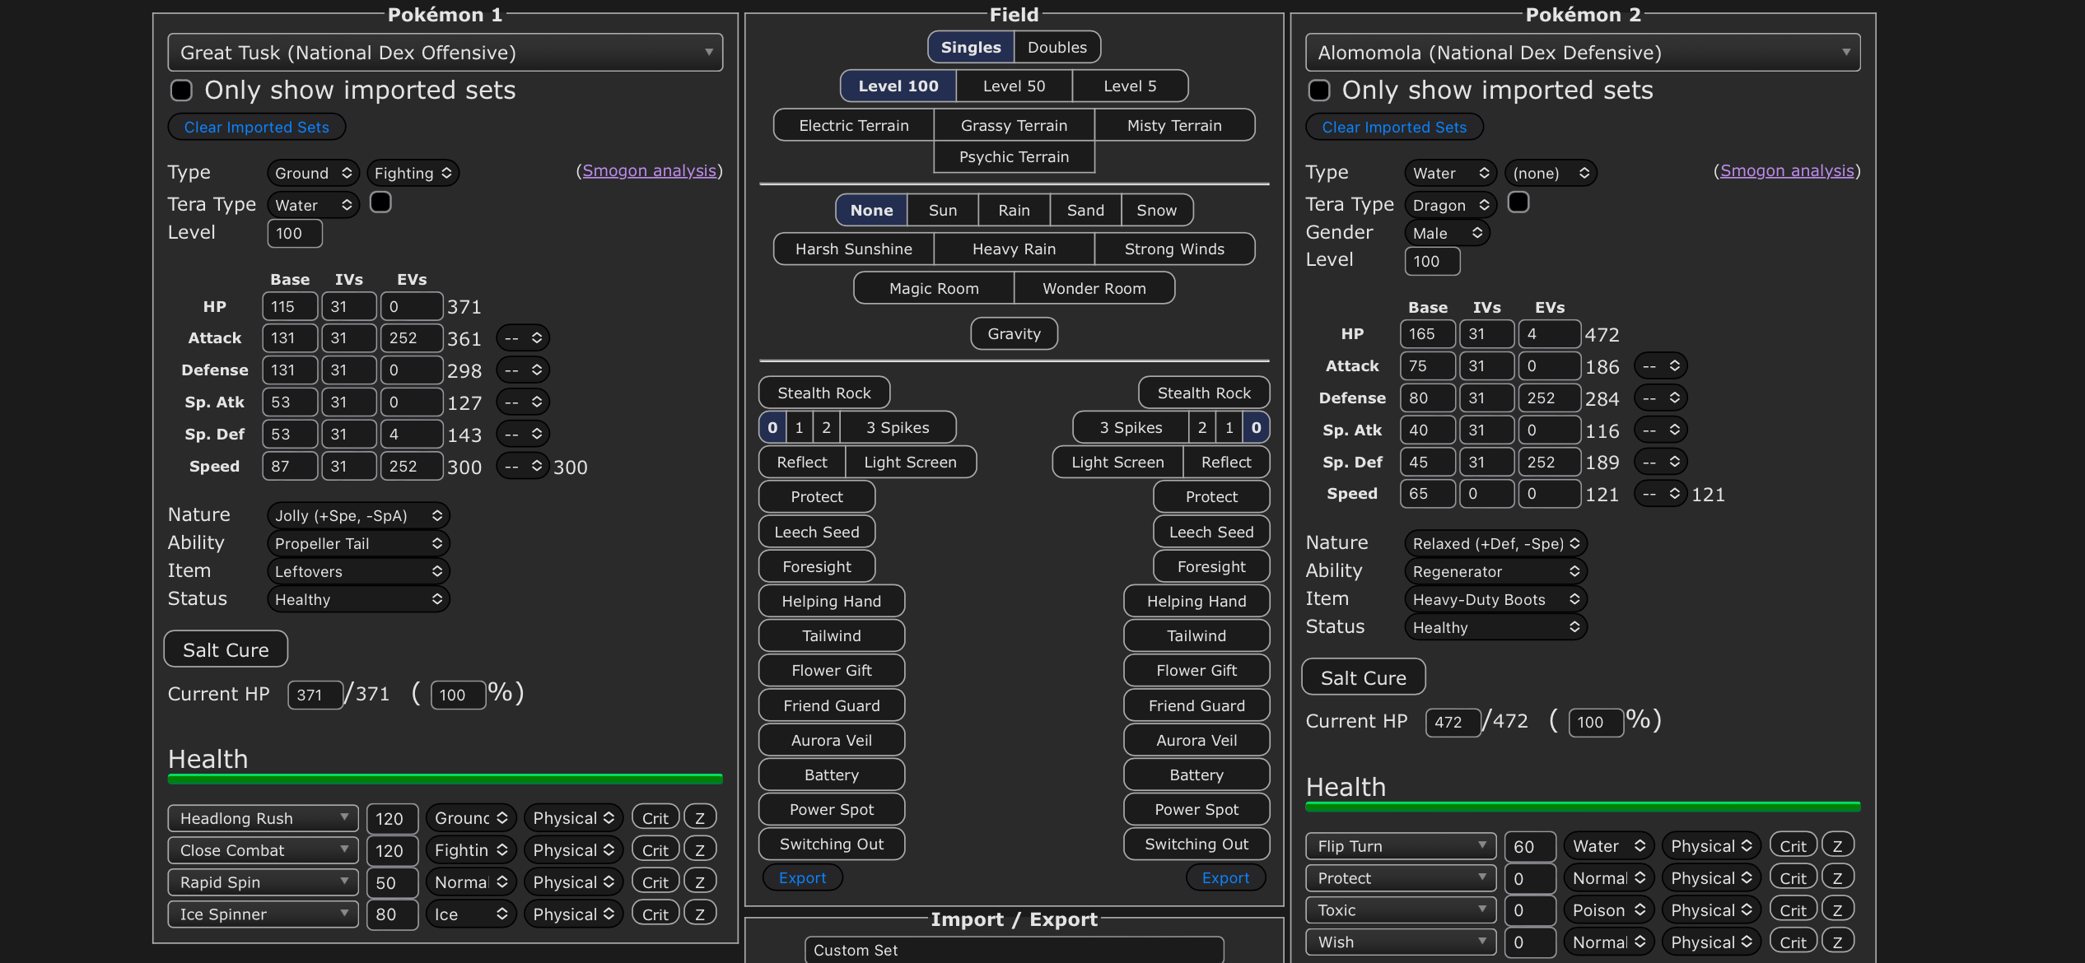The image size is (2085, 963).
Task: Select Sand weather
Action: (1085, 210)
